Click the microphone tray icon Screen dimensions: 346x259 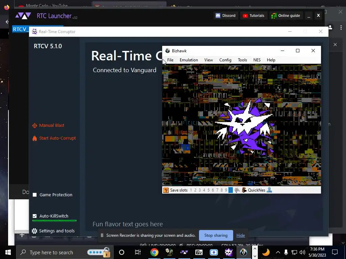click(x=286, y=252)
